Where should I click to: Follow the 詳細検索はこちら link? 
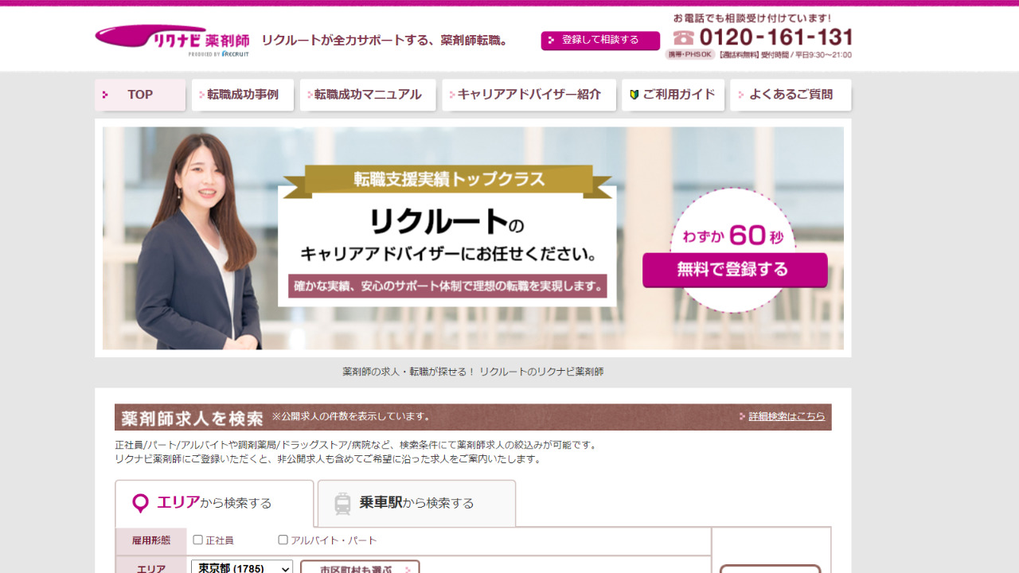[787, 416]
